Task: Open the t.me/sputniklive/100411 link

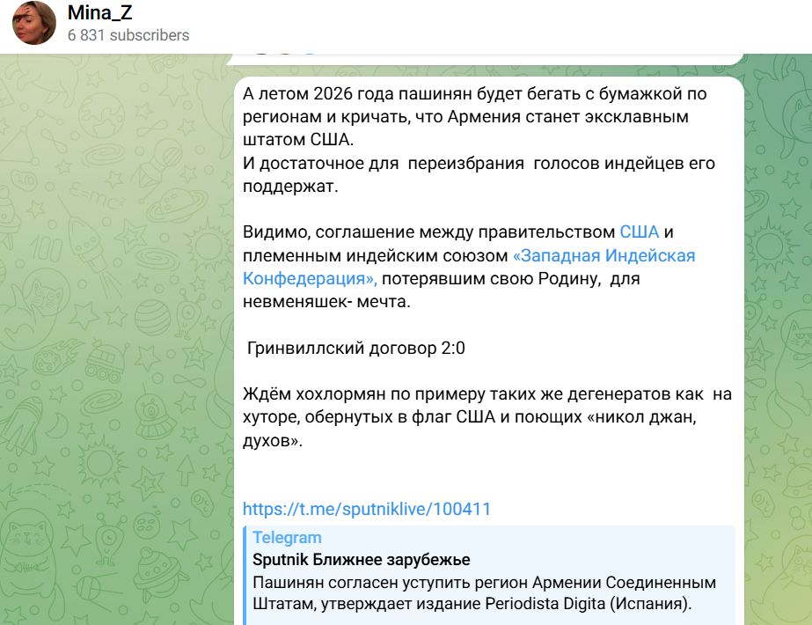Action: [367, 509]
